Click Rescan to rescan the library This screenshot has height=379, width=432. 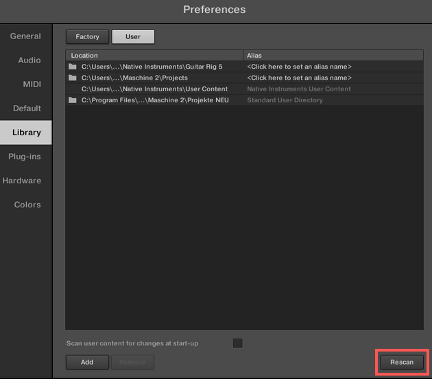pyautogui.click(x=402, y=362)
